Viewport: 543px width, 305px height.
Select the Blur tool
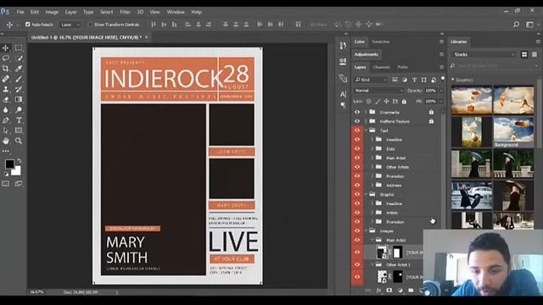[6, 110]
